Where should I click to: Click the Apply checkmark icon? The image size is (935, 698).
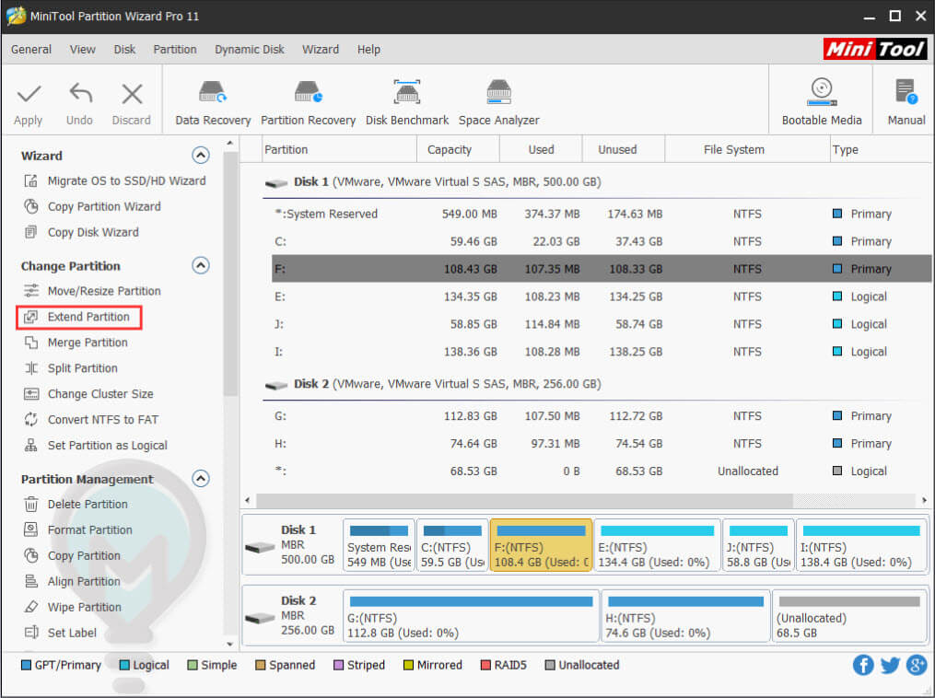28,94
